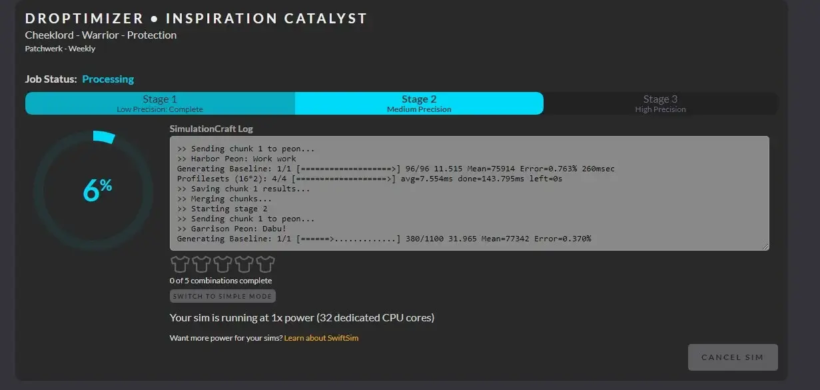Cancel the running sim
820x390 pixels.
(732, 357)
